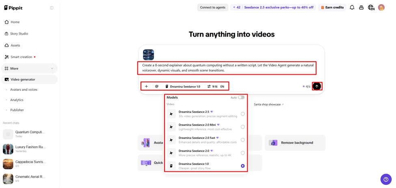Open the Luxury Fashion Ru... chat
Image resolution: width=396 pixels, height=188 pixels.
(29, 149)
